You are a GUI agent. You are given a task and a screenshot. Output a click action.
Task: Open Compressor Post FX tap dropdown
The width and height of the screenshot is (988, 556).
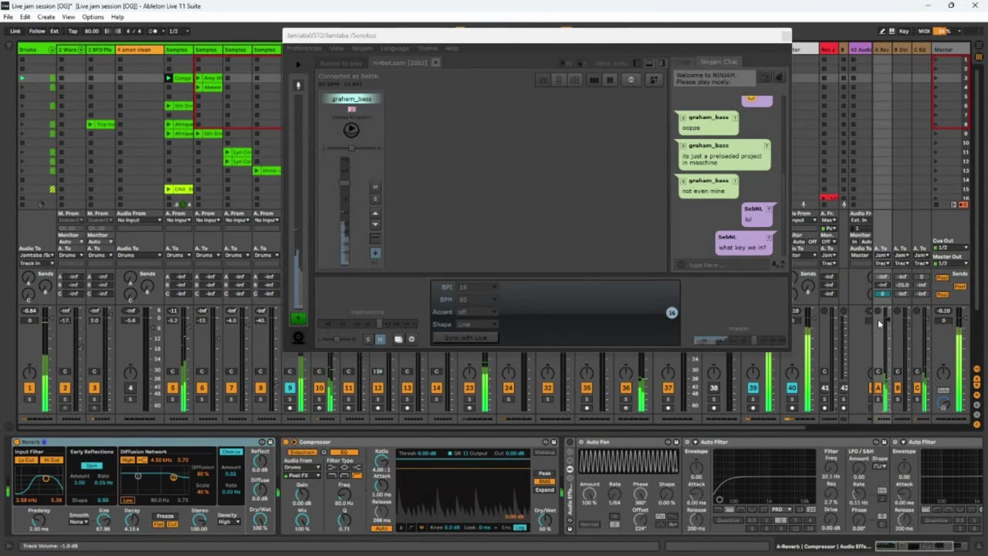pyautogui.click(x=303, y=475)
